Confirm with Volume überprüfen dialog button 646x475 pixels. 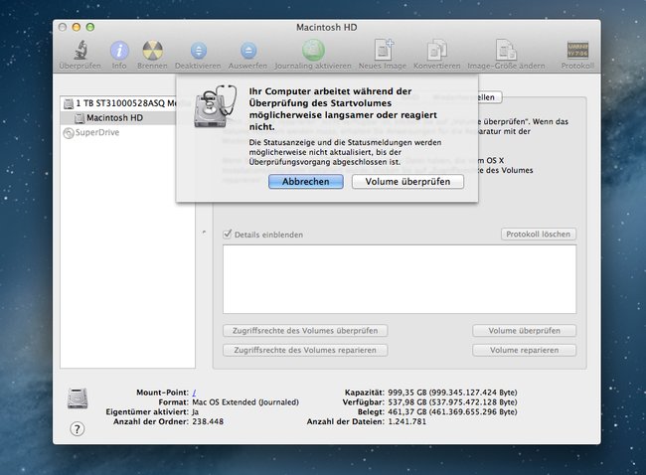(x=407, y=182)
